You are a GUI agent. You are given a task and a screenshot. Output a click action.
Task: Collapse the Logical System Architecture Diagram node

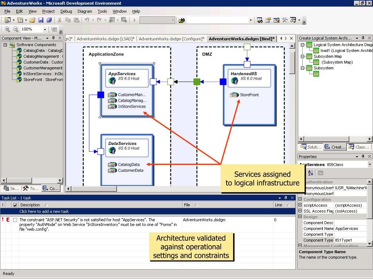[302, 45]
